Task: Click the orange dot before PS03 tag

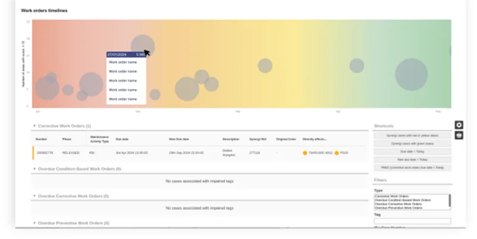Action: point(337,153)
